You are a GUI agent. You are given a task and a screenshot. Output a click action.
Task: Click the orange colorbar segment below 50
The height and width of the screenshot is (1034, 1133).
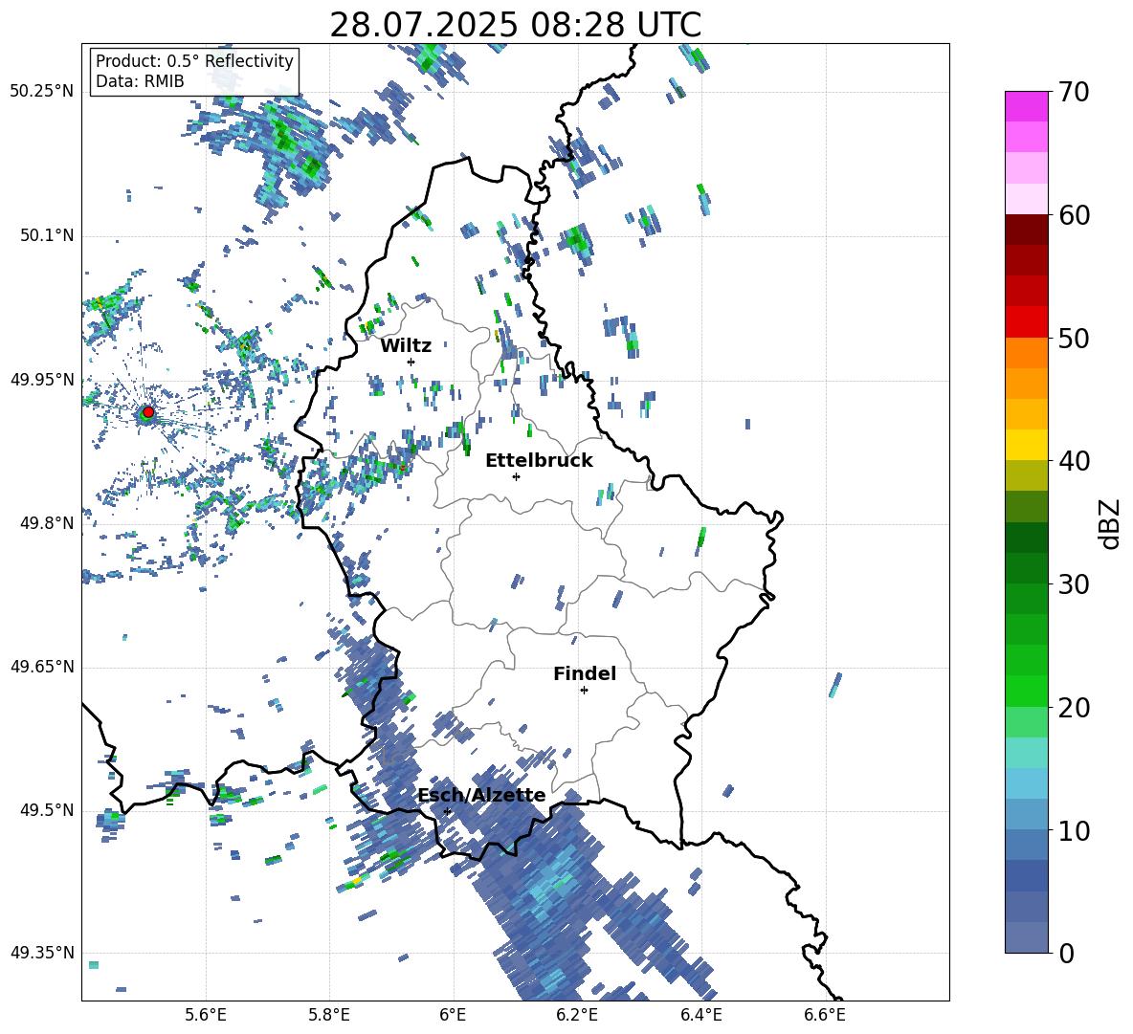tap(1026, 352)
